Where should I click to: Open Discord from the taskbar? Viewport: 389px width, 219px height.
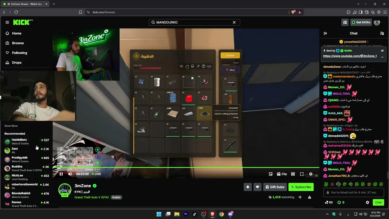tap(230, 214)
